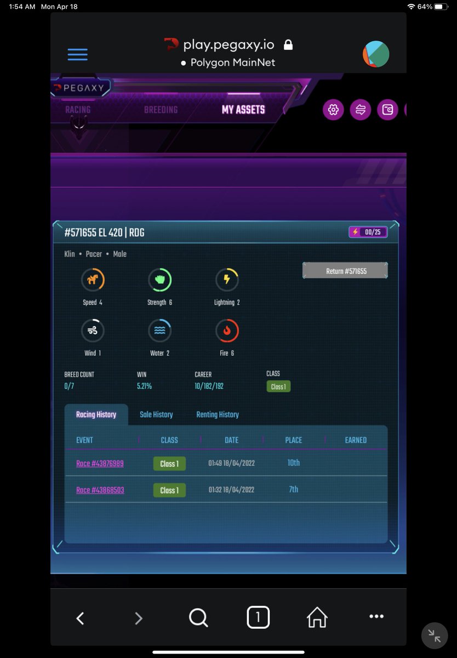
Task: Click the EARNED column header
Action: click(x=356, y=440)
